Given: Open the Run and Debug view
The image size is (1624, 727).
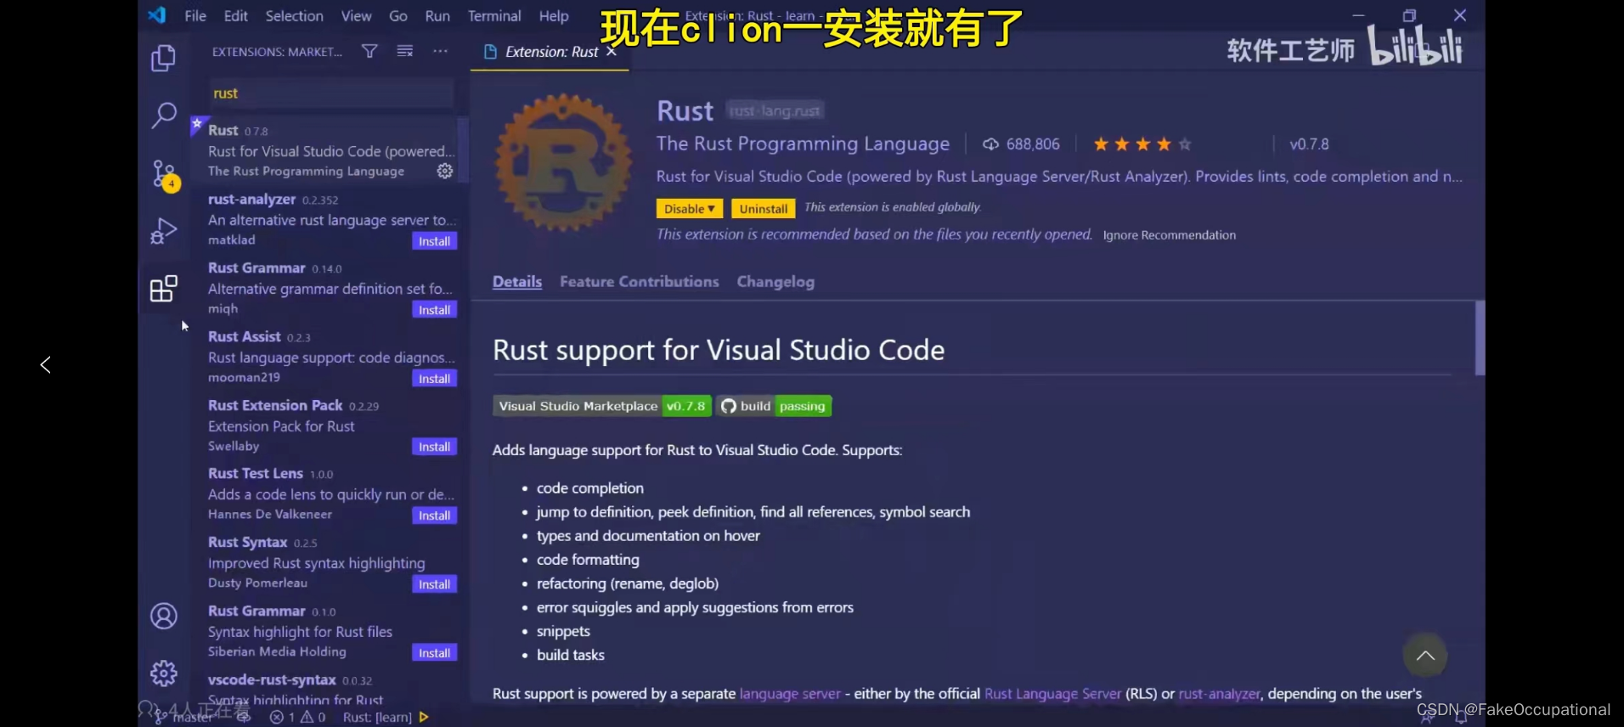Looking at the screenshot, I should pos(163,231).
